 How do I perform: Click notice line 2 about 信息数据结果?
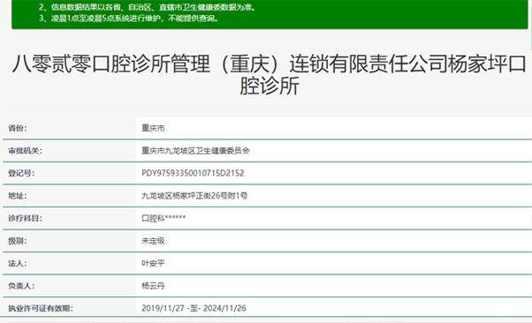[x=147, y=7]
